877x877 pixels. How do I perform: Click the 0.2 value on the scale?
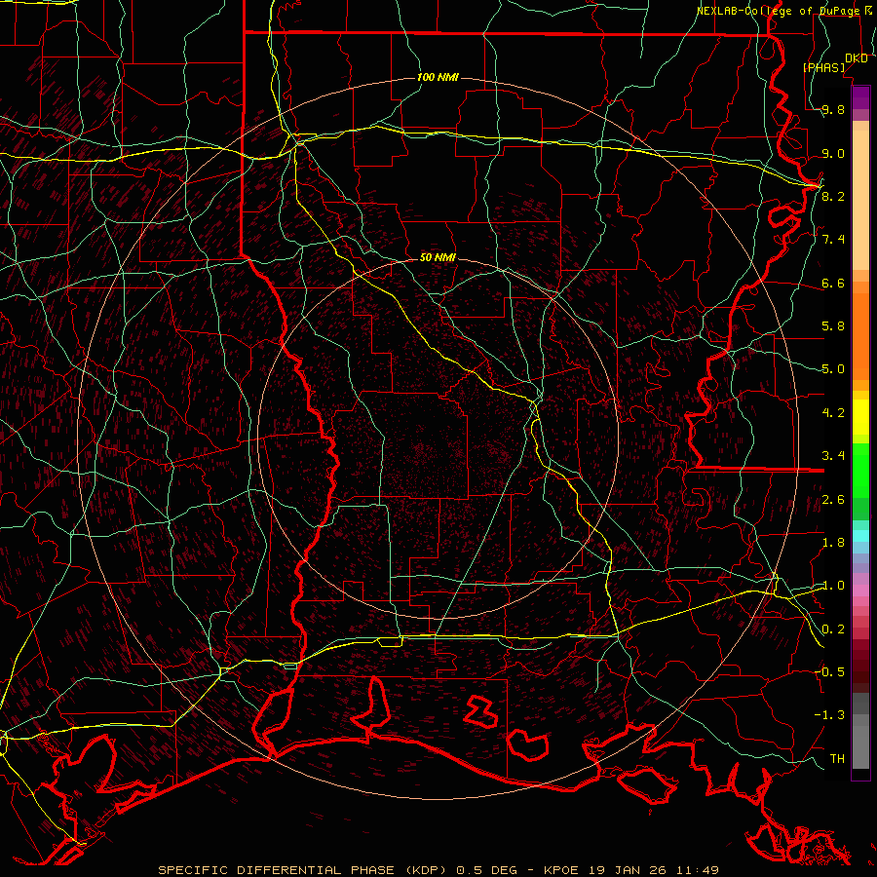click(x=833, y=629)
